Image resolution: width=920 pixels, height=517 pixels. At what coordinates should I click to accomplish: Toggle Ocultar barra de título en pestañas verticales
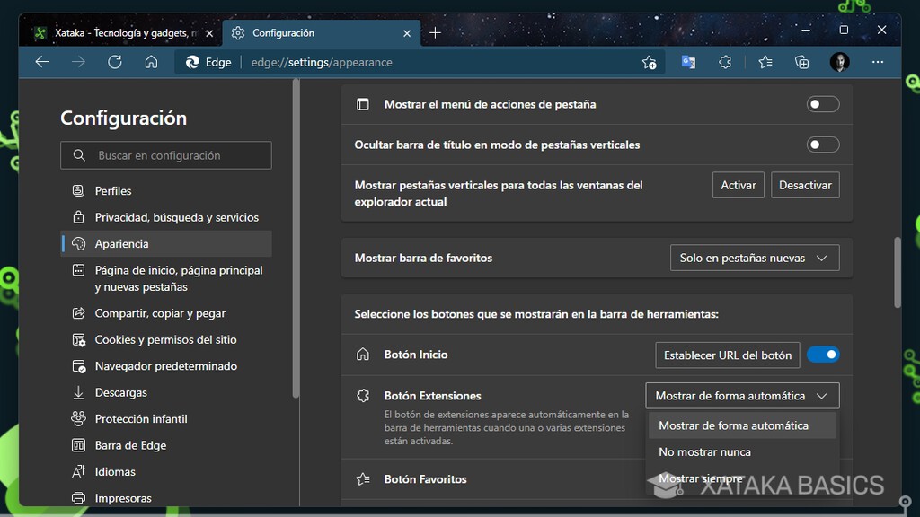point(822,144)
